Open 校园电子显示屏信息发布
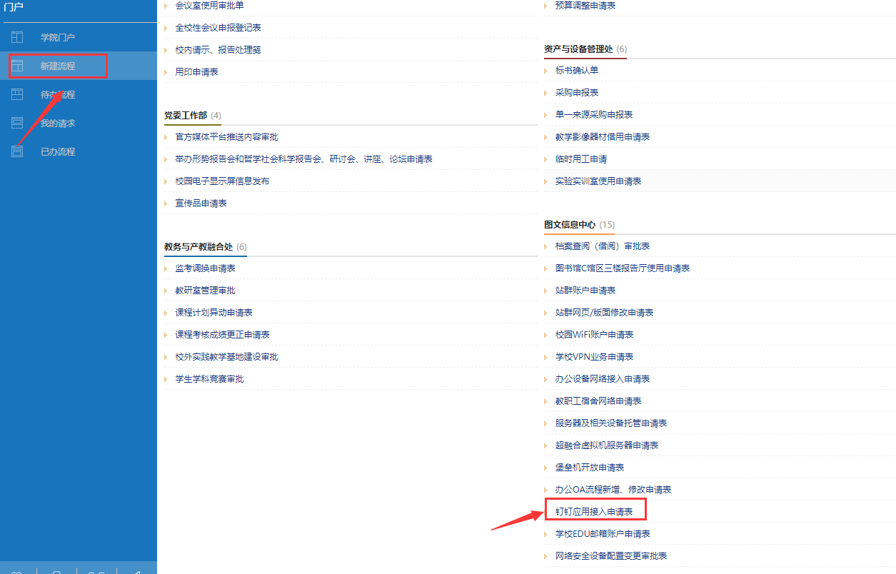The height and width of the screenshot is (574, 896). [222, 181]
